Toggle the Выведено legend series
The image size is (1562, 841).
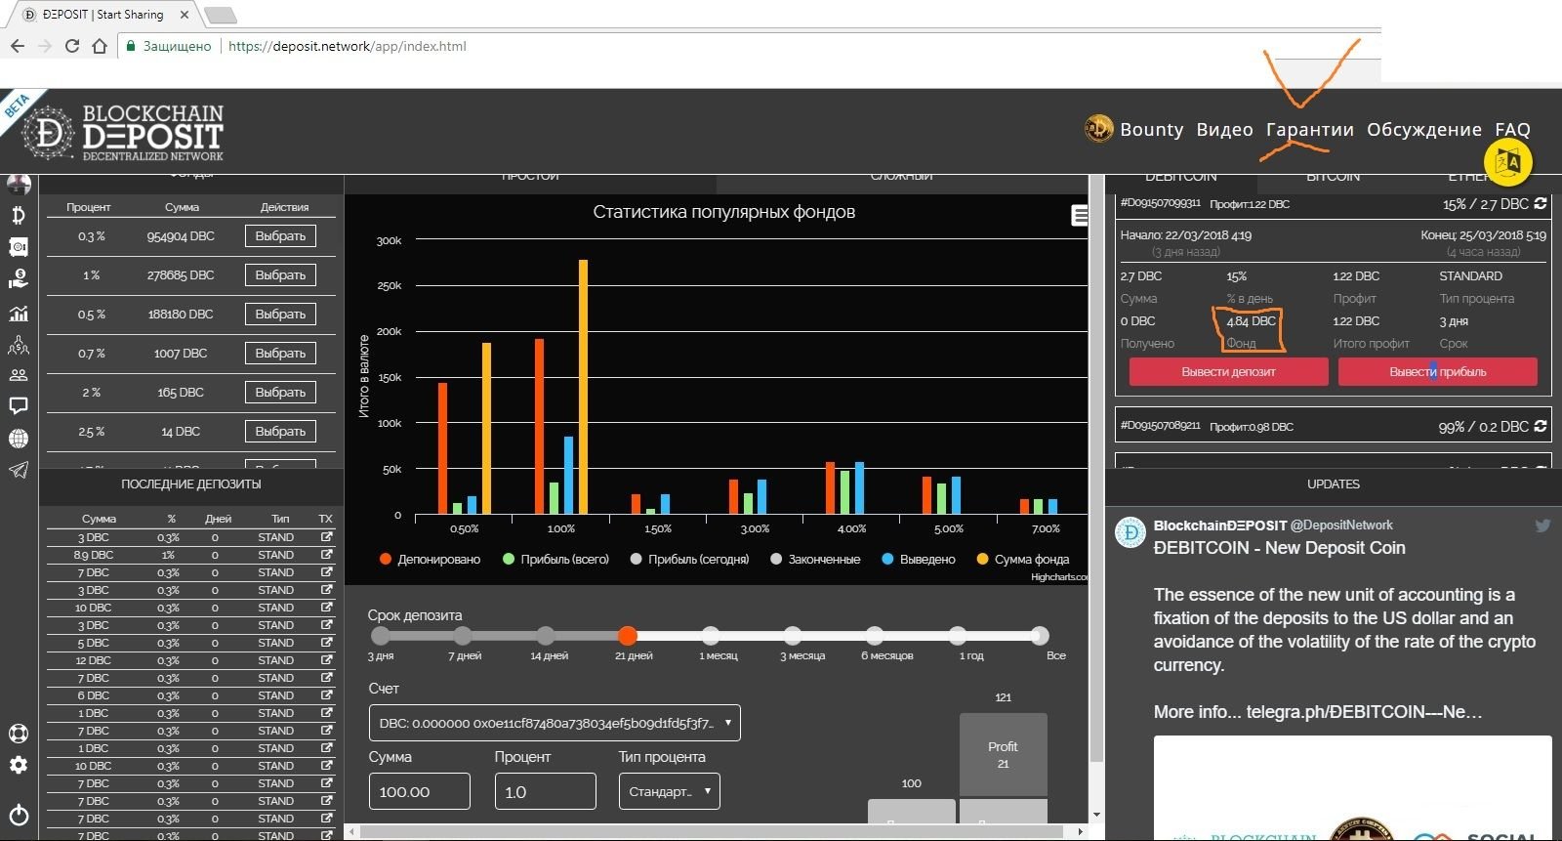click(918, 559)
